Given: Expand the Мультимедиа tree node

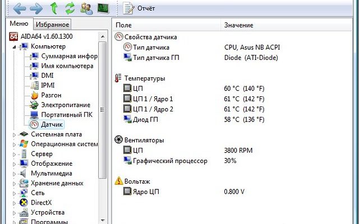Looking at the screenshot, I should (15, 174).
